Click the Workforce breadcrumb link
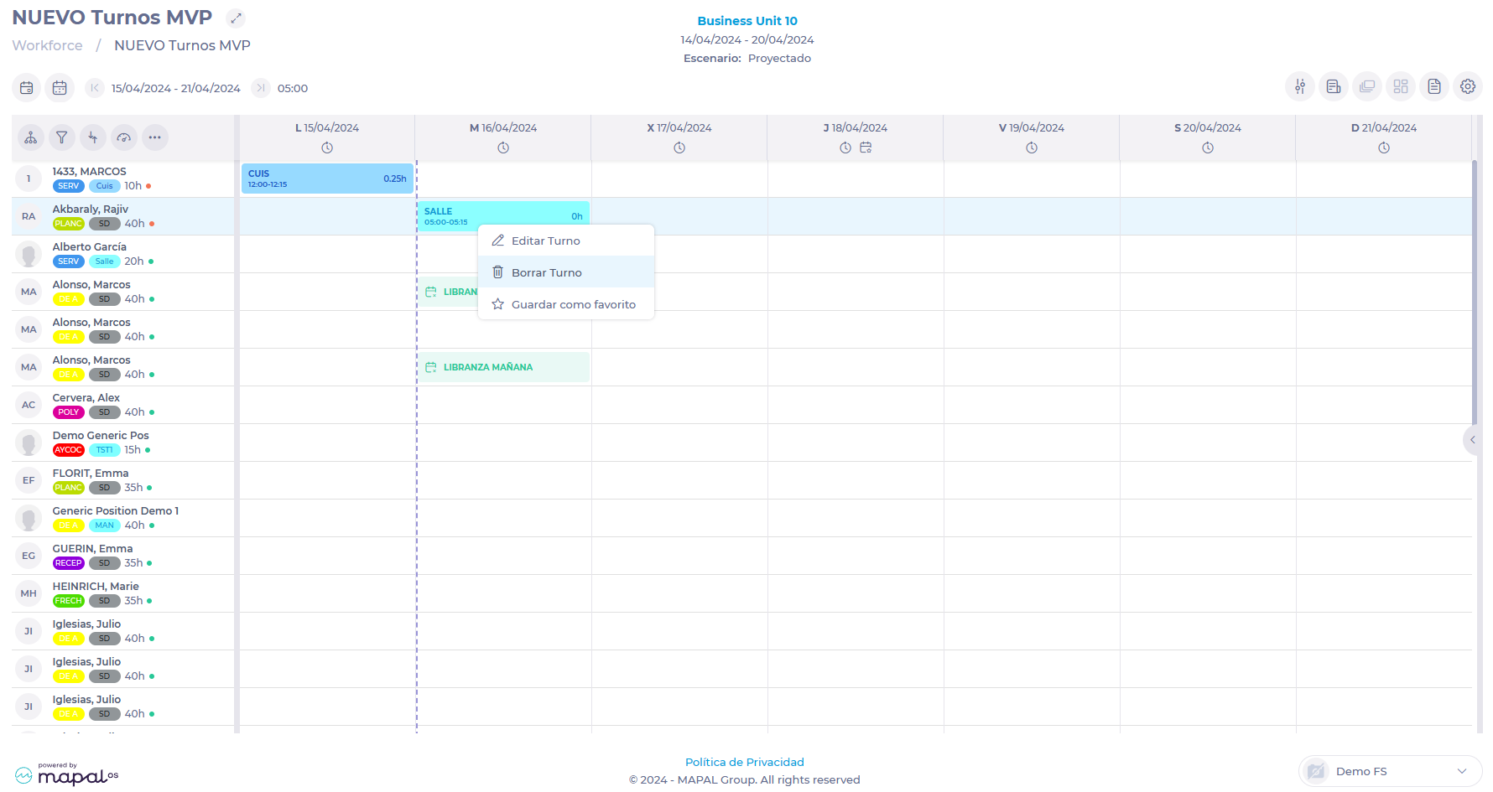This screenshot has width=1493, height=792. (47, 45)
